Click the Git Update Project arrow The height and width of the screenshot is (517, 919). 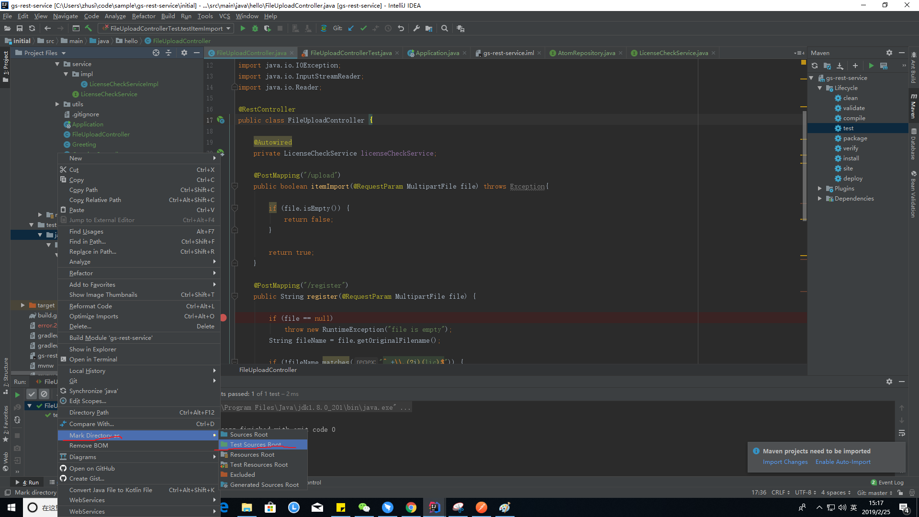tap(351, 28)
